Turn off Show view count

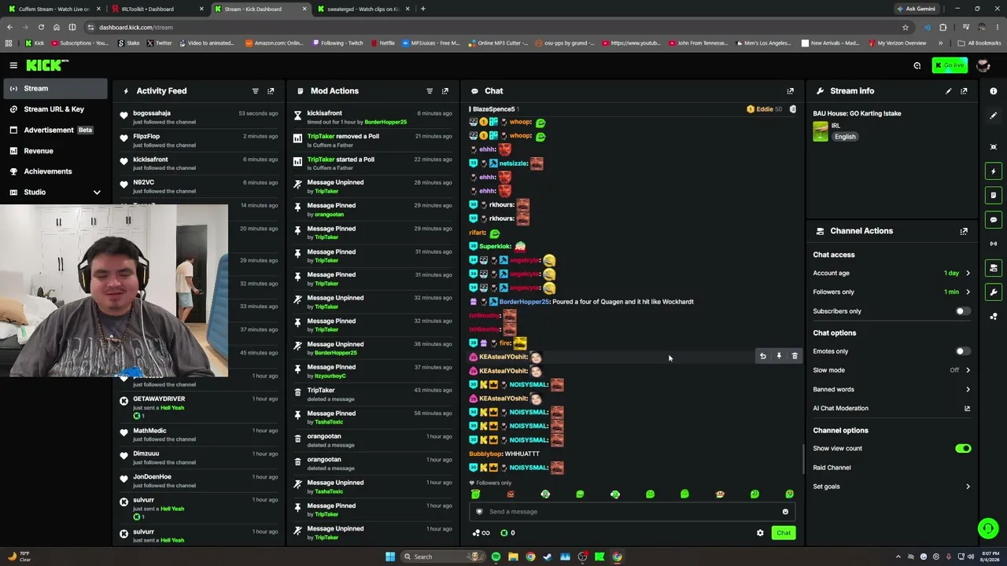pos(963,449)
